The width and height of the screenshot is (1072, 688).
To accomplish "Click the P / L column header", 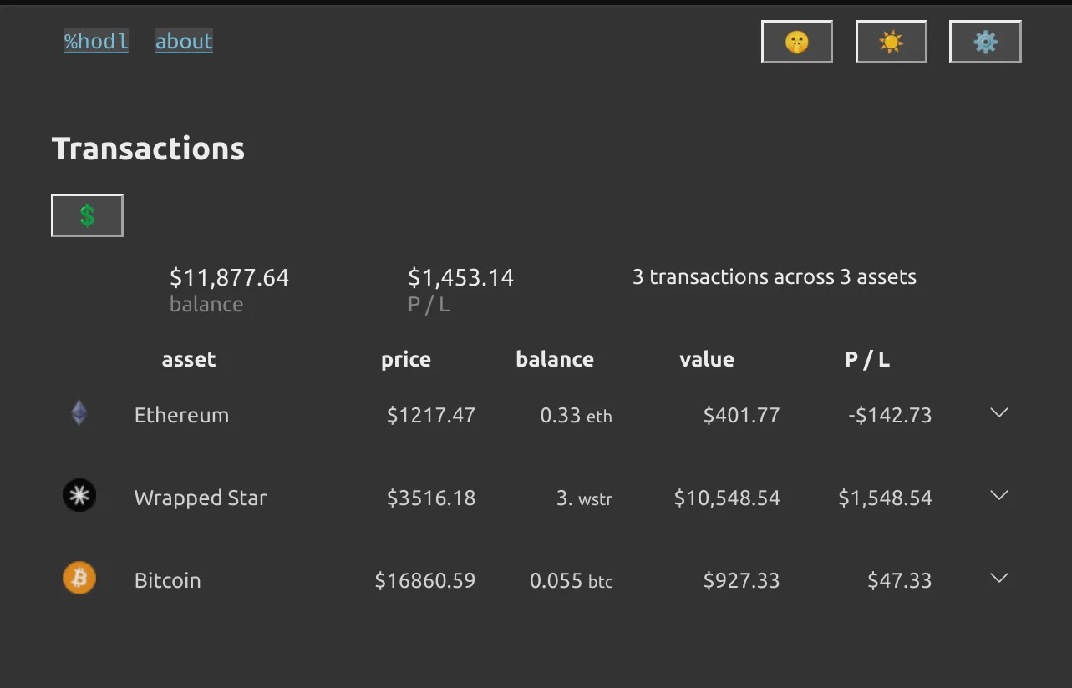I will 867,360.
